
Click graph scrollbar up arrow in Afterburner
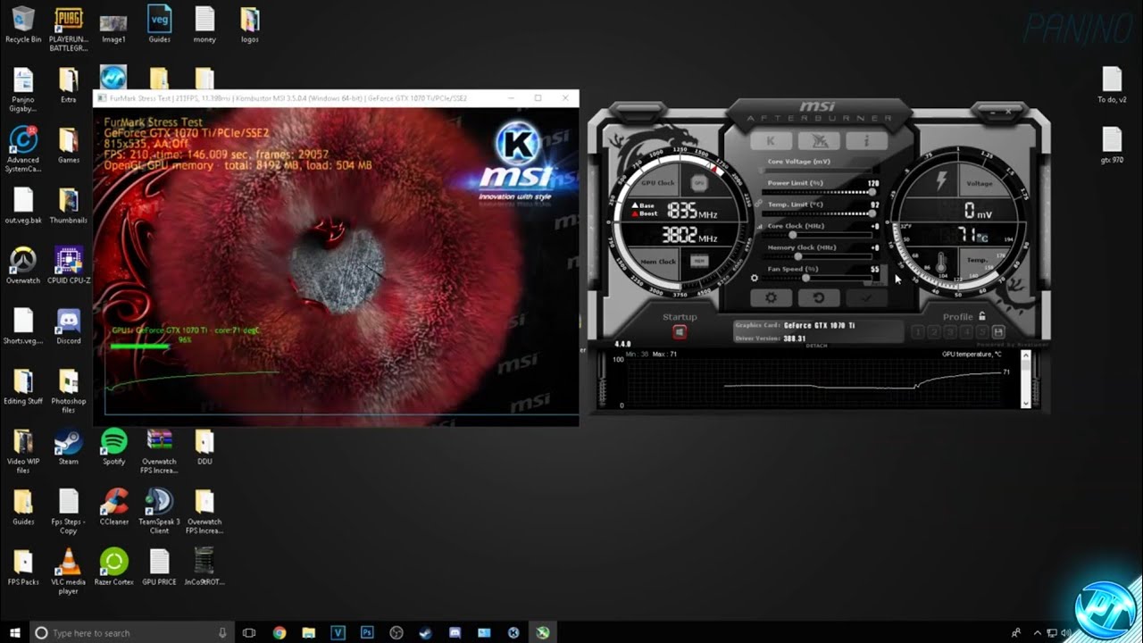click(x=1025, y=356)
